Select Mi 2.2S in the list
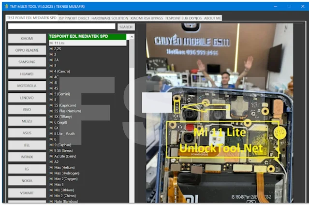Image resolution: width=309 pixels, height=205 pixels. (55, 49)
